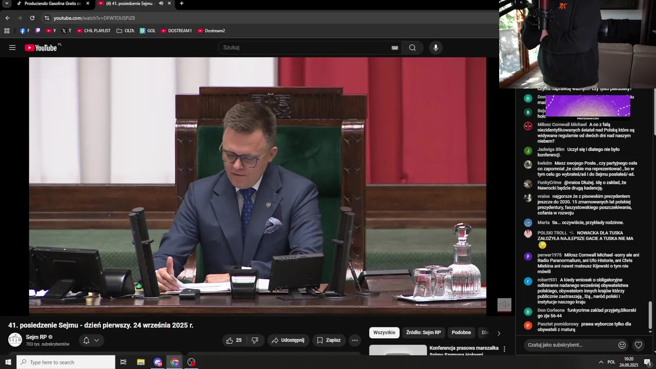Click the Windows search box
The width and height of the screenshot is (656, 369).
pos(66,362)
